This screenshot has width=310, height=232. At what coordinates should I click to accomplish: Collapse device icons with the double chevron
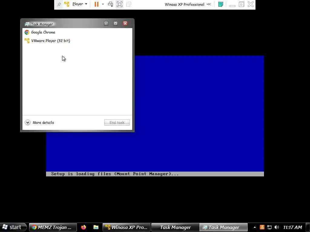click(x=209, y=4)
